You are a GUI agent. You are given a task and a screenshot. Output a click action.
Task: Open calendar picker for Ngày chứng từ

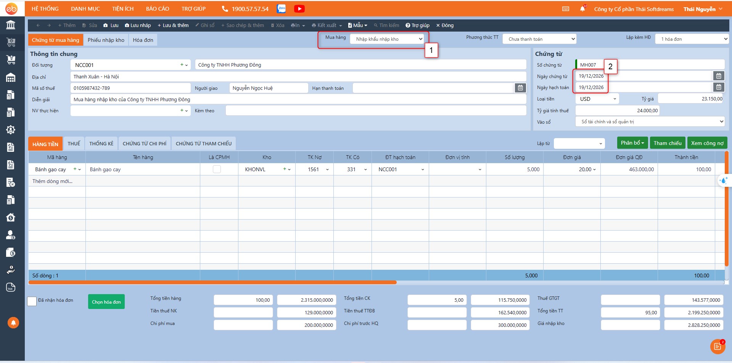(718, 76)
